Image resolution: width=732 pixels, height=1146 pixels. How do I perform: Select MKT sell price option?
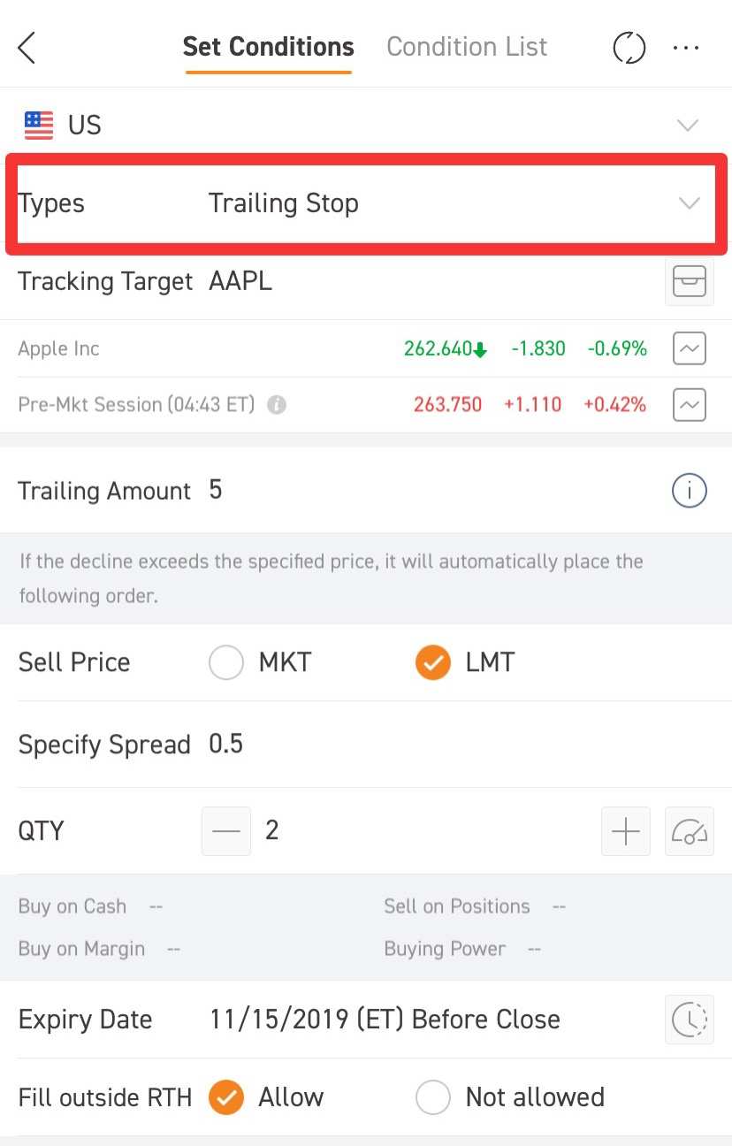(226, 662)
